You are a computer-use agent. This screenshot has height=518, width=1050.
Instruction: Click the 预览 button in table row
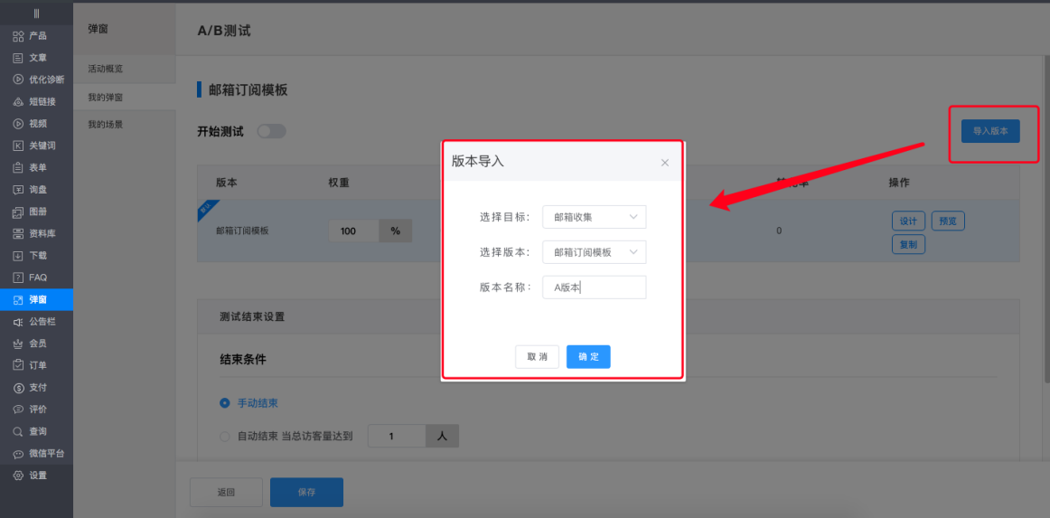coord(948,221)
